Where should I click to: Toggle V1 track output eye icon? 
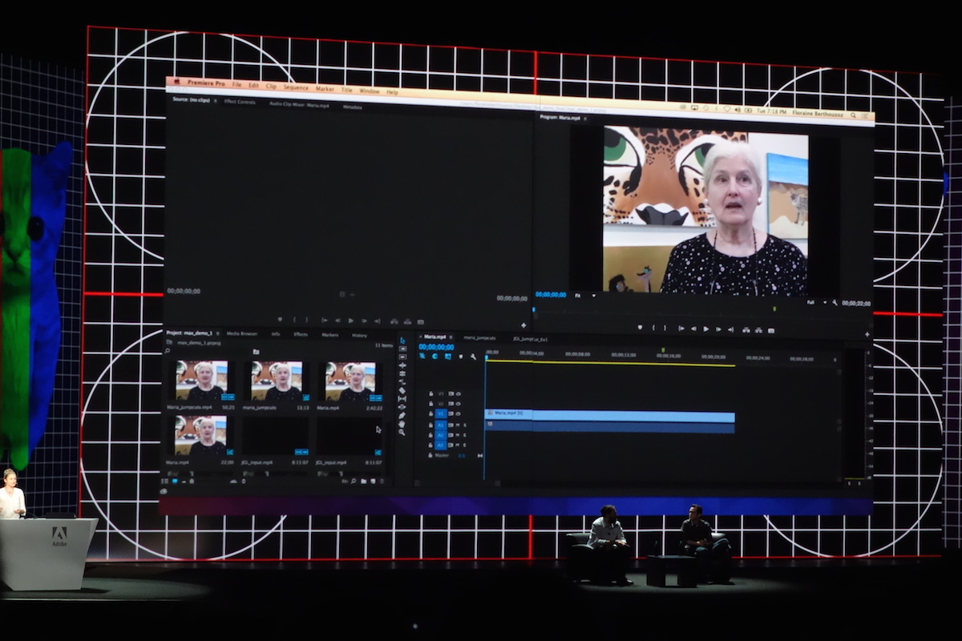[458, 414]
